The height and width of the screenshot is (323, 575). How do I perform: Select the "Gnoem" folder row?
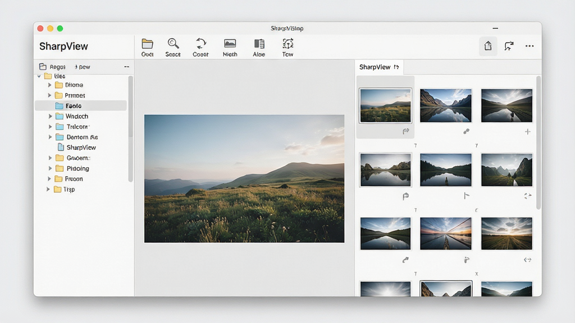[x=81, y=158]
